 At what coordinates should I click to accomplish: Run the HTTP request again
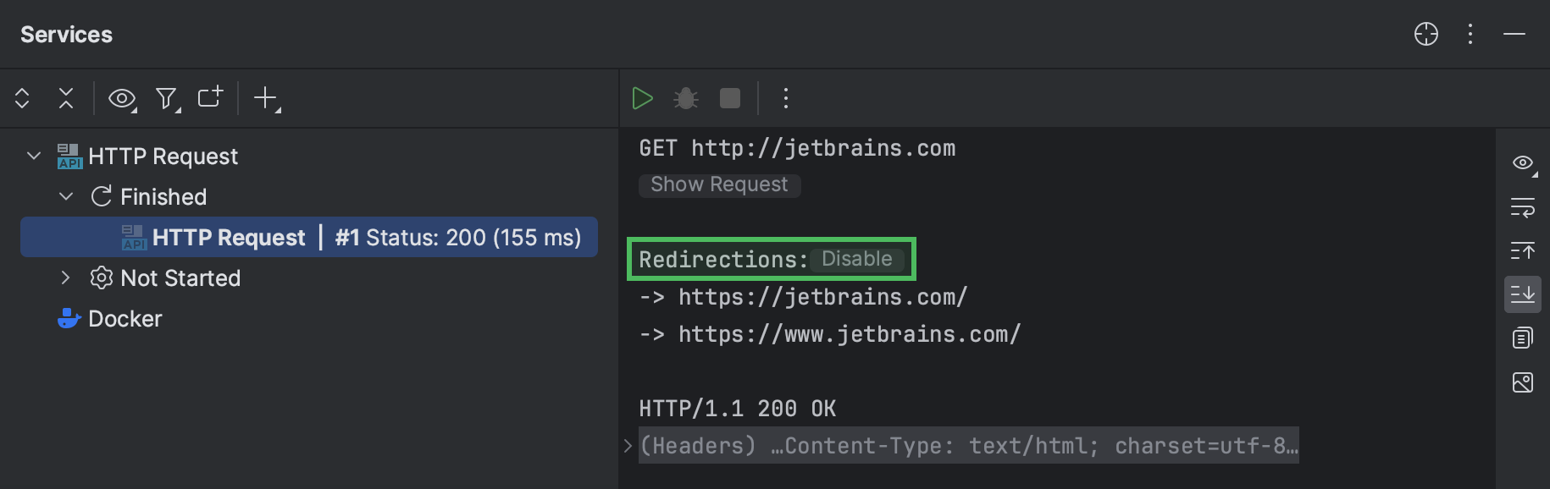point(644,98)
